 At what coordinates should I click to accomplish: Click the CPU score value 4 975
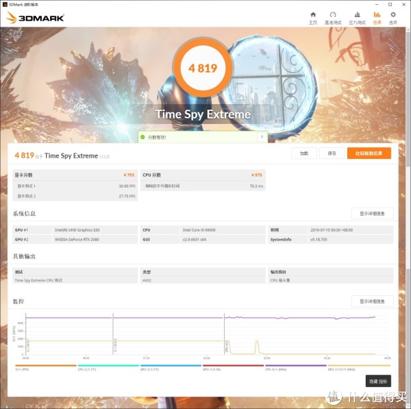(257, 175)
